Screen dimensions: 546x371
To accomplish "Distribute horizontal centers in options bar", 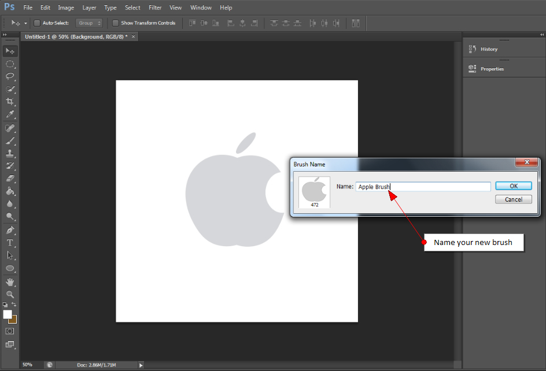I will point(324,23).
